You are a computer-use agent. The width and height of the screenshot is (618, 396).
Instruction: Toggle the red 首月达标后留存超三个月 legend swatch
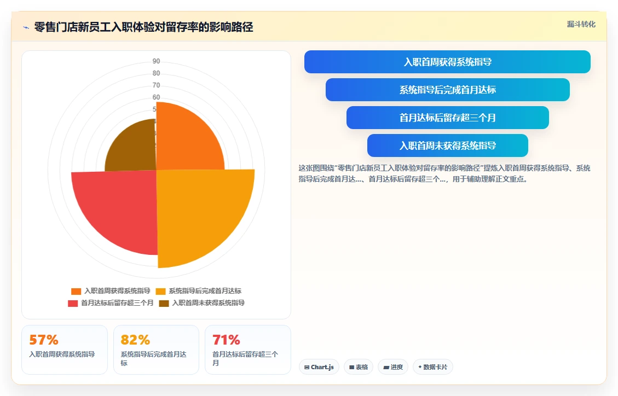(x=72, y=303)
